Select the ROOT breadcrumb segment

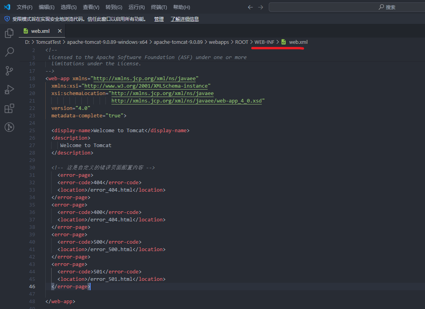(x=241, y=42)
